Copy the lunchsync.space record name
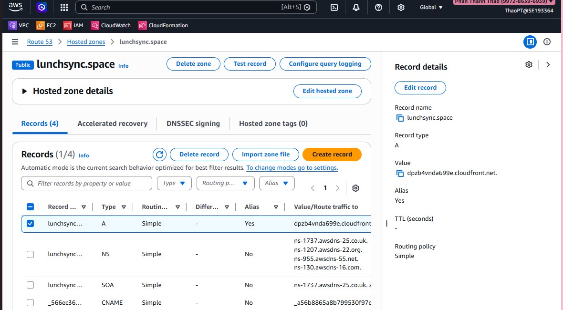Image resolution: width=563 pixels, height=310 pixels. pyautogui.click(x=400, y=118)
